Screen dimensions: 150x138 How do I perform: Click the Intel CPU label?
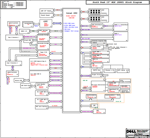[72, 13]
